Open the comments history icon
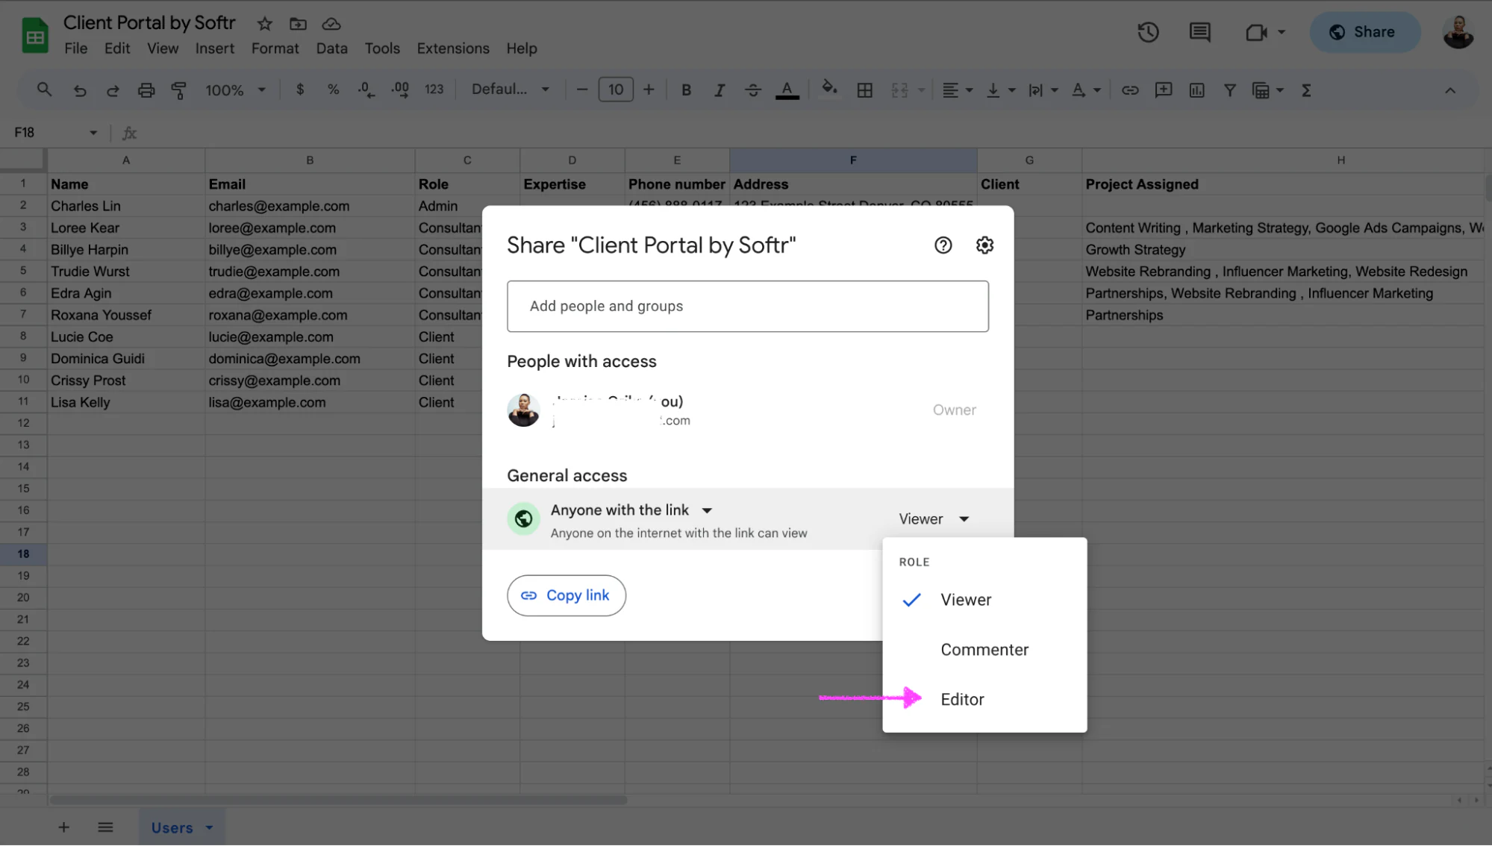Screen dimensions: 1492x846 coord(1199,32)
